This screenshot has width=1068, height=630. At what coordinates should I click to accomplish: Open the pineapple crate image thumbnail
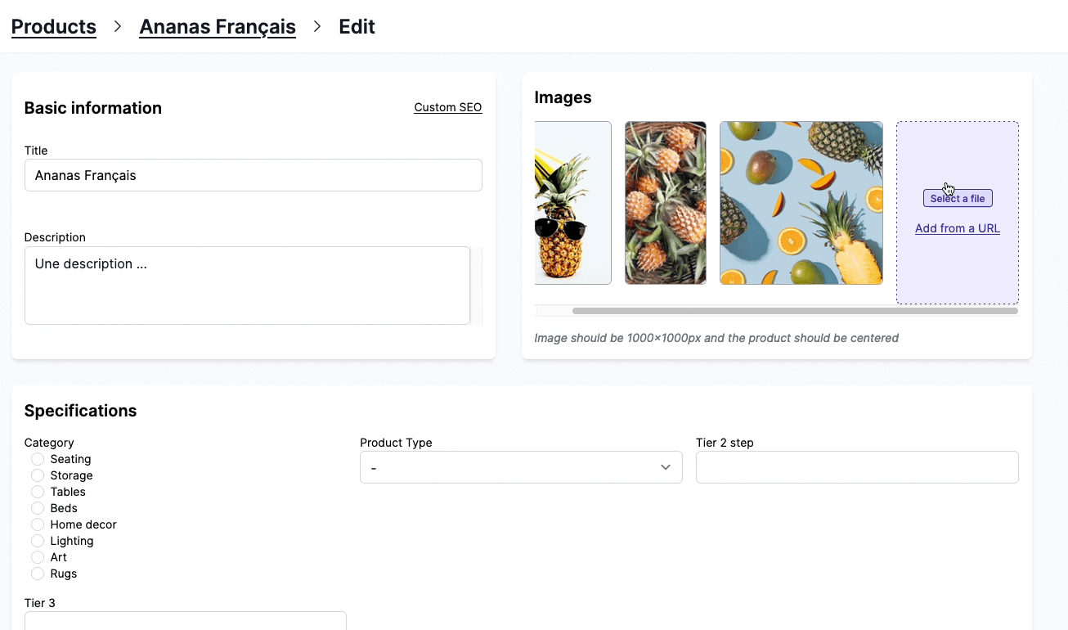click(x=665, y=203)
